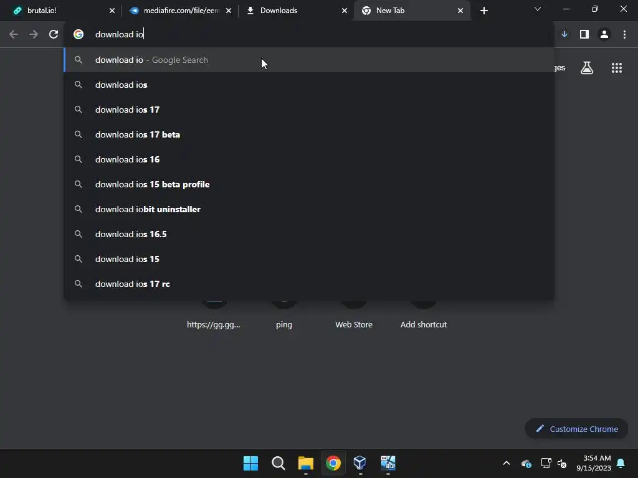The height and width of the screenshot is (478, 638).
Task: Open network status tray icon
Action: point(546,463)
